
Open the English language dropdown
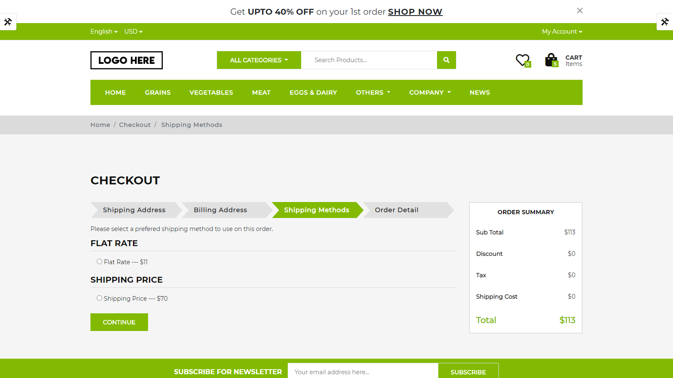click(103, 31)
